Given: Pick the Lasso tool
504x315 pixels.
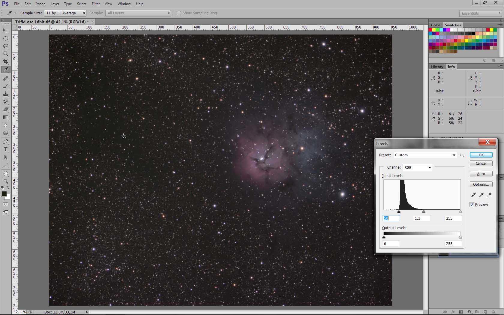Looking at the screenshot, I should click(6, 46).
